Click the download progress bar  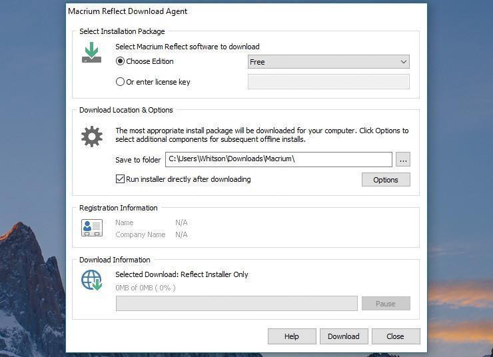[x=237, y=304]
